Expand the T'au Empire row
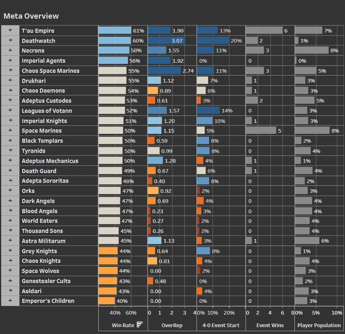The width and height of the screenshot is (345, 334). coord(10,31)
